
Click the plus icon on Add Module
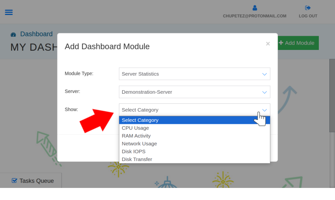tap(281, 43)
